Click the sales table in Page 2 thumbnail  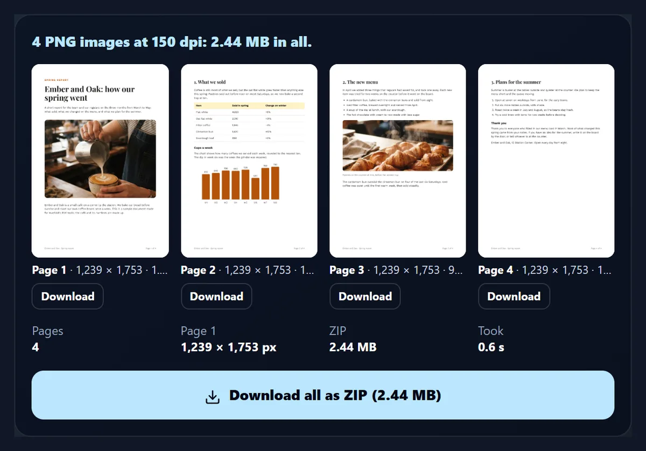pos(249,122)
